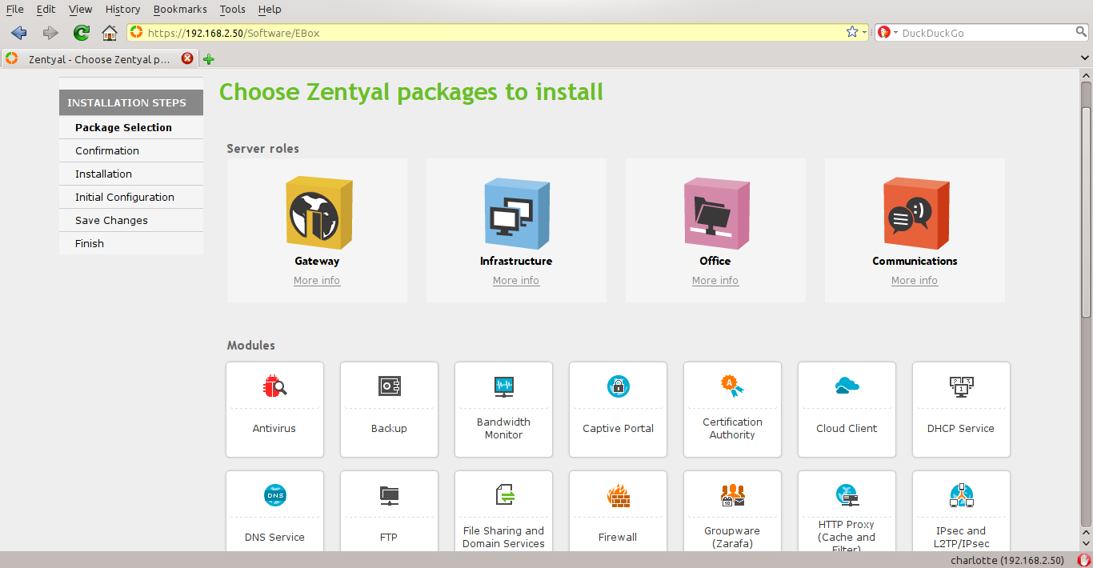The image size is (1093, 568).
Task: Open More info under Office
Action: (x=715, y=281)
